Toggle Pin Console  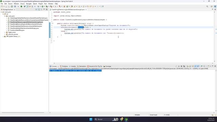pyautogui.click(x=201, y=66)
